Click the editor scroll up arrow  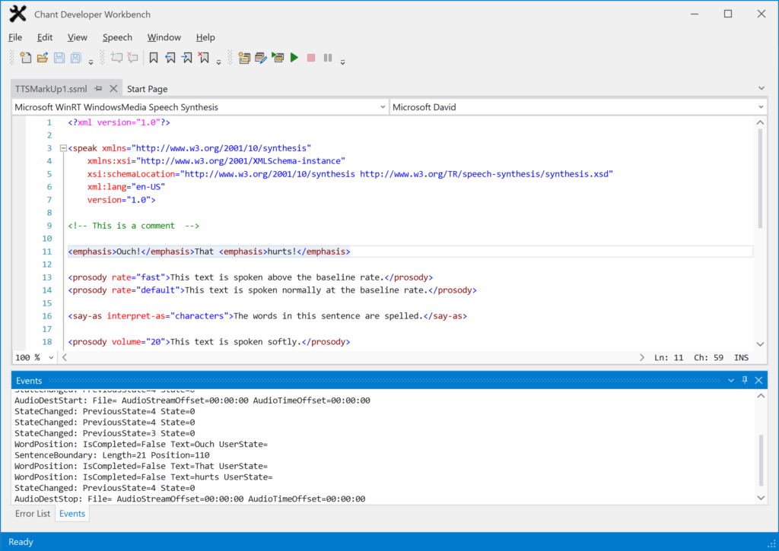(x=760, y=122)
